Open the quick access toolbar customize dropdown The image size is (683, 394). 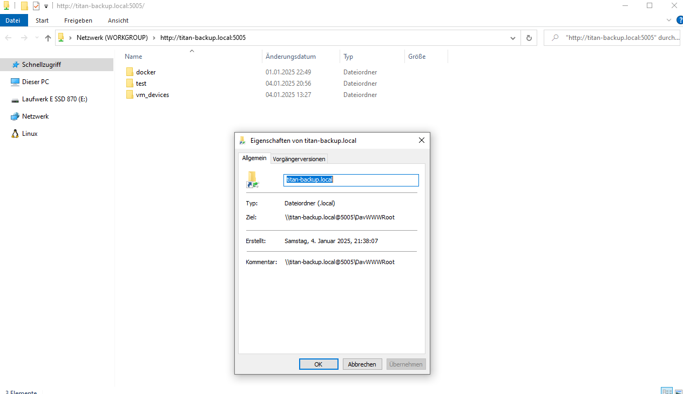tap(46, 6)
